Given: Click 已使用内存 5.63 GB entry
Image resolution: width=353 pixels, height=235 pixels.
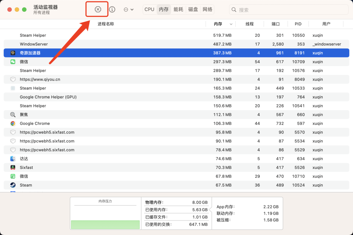Looking at the screenshot, I should (176, 210).
